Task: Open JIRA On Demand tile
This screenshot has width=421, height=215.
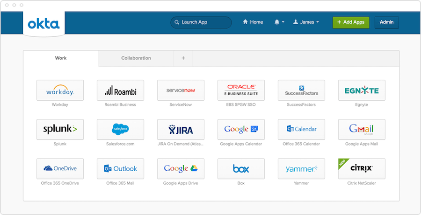Action: (181, 129)
